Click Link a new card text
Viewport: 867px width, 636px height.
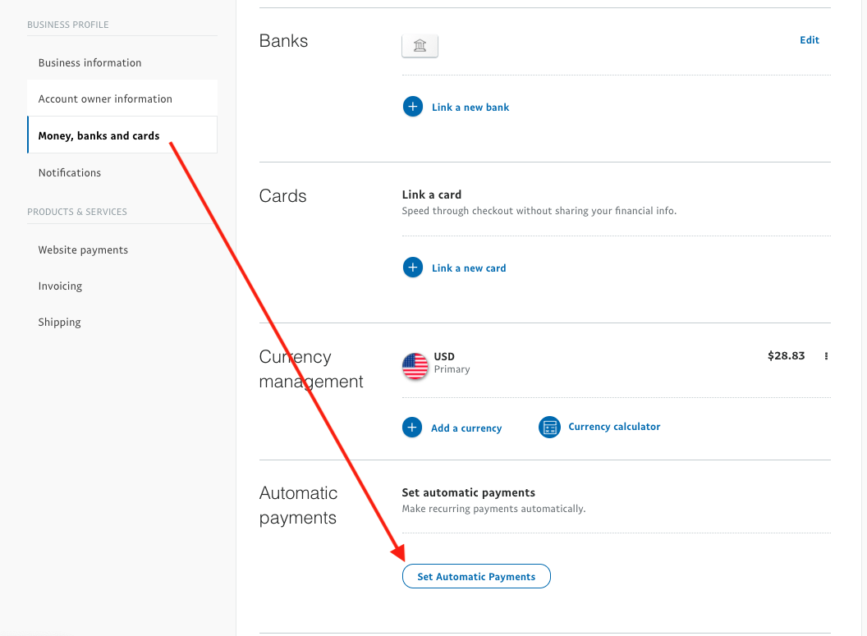(468, 268)
